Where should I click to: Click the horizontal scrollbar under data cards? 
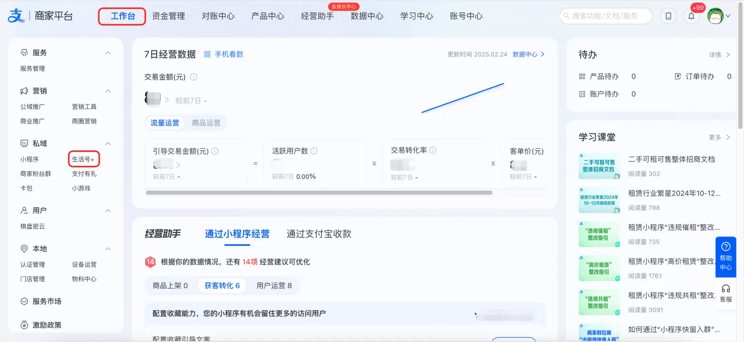[319, 193]
